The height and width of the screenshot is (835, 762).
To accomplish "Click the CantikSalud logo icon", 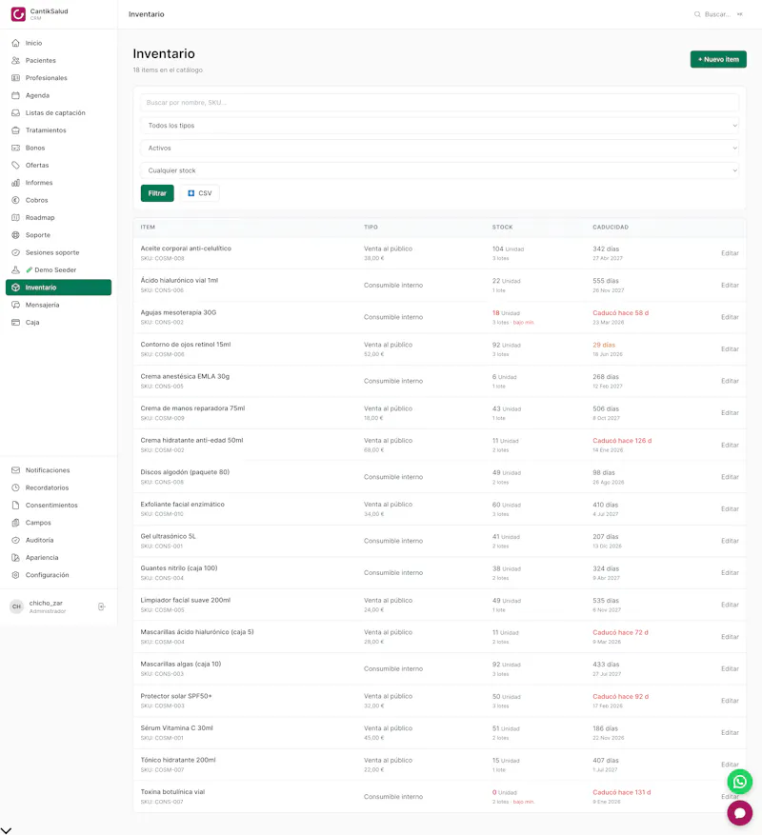I will point(18,14).
